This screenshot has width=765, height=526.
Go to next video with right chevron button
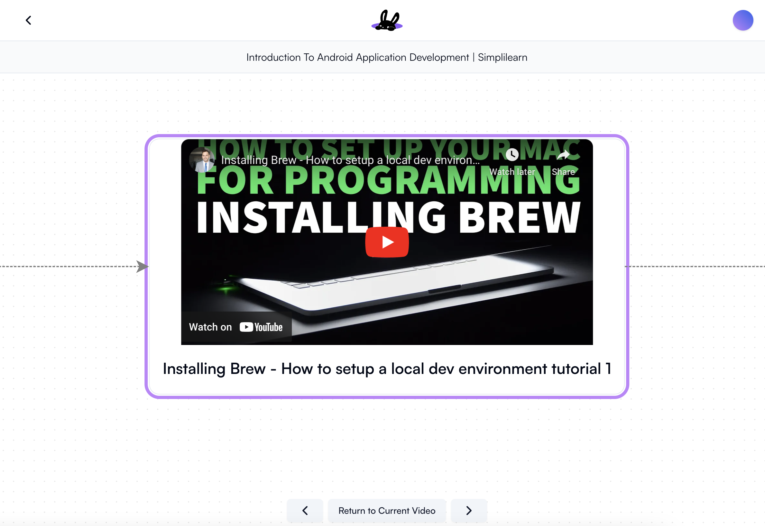(469, 511)
